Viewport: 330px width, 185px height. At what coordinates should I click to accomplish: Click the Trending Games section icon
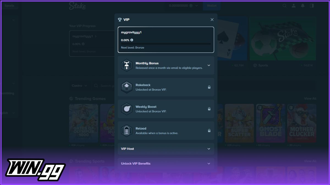click(71, 99)
